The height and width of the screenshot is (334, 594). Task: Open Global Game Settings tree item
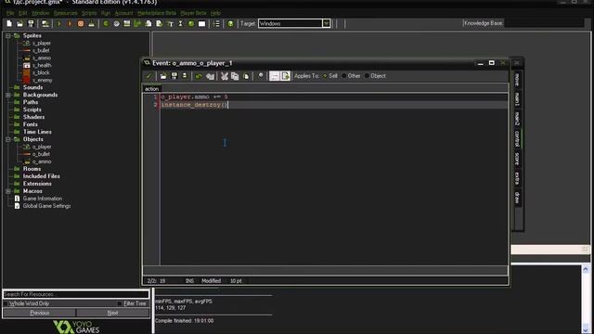[x=46, y=206]
